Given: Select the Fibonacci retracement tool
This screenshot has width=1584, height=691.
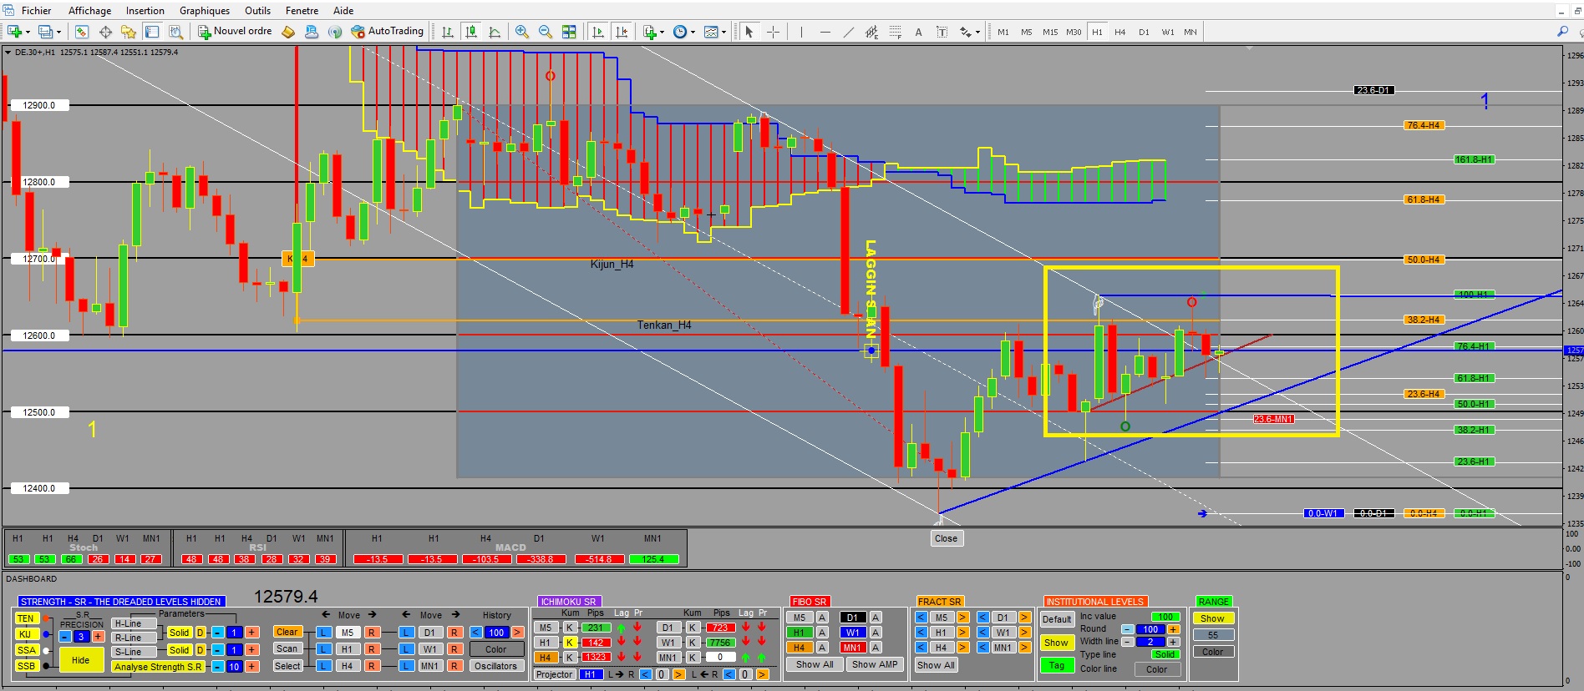Looking at the screenshot, I should [x=896, y=32].
